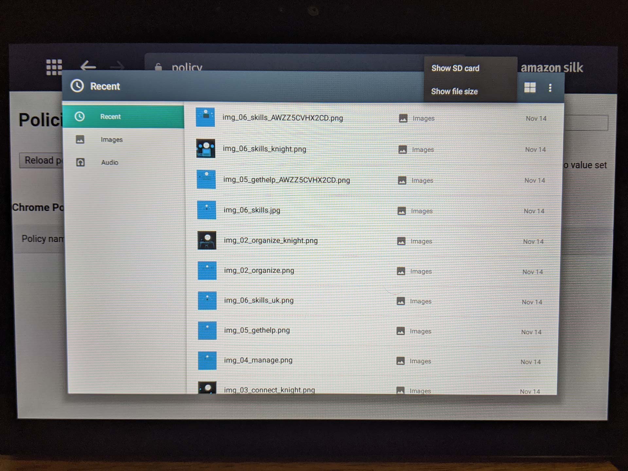This screenshot has height=471, width=628.
Task: Click the padlock icon in address bar
Action: pos(158,67)
